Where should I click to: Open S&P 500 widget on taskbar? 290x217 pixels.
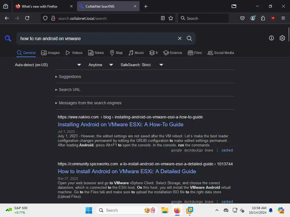click(17, 210)
